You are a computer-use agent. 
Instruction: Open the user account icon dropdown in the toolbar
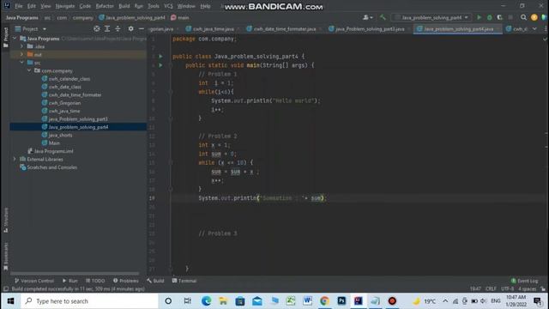pos(368,17)
